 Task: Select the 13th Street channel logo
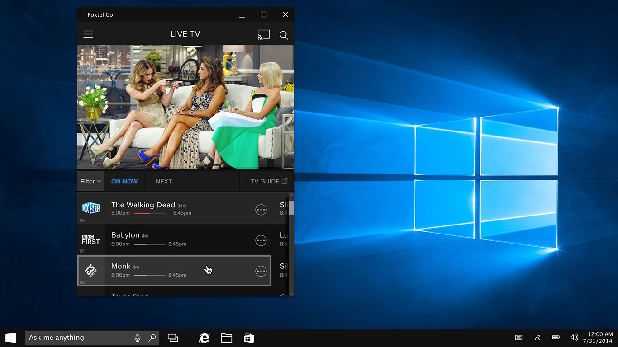pyautogui.click(x=91, y=270)
